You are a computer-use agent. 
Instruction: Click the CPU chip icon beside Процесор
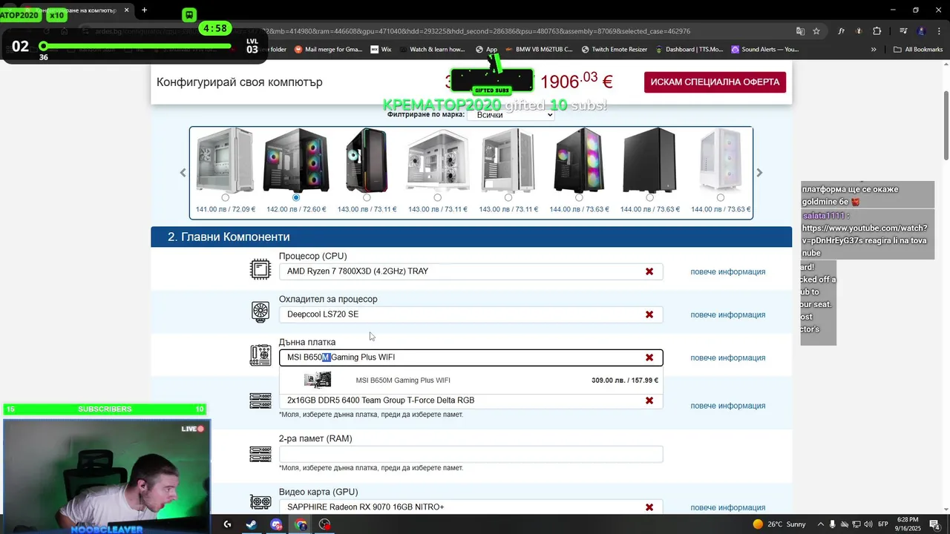(261, 269)
